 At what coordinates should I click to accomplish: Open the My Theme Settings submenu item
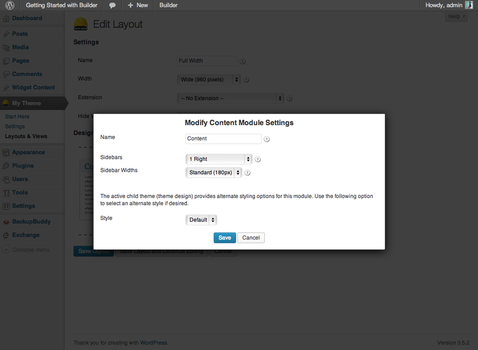point(14,126)
